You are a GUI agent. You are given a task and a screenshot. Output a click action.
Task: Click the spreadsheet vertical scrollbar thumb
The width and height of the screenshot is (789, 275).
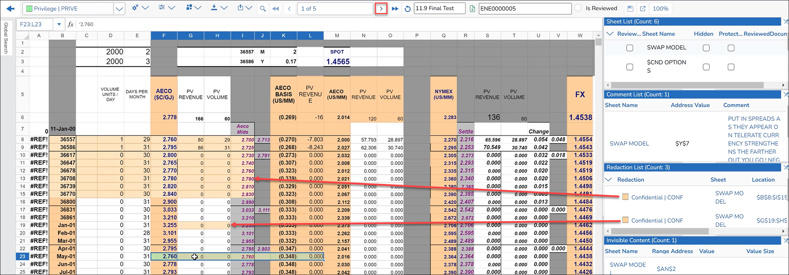pos(598,42)
